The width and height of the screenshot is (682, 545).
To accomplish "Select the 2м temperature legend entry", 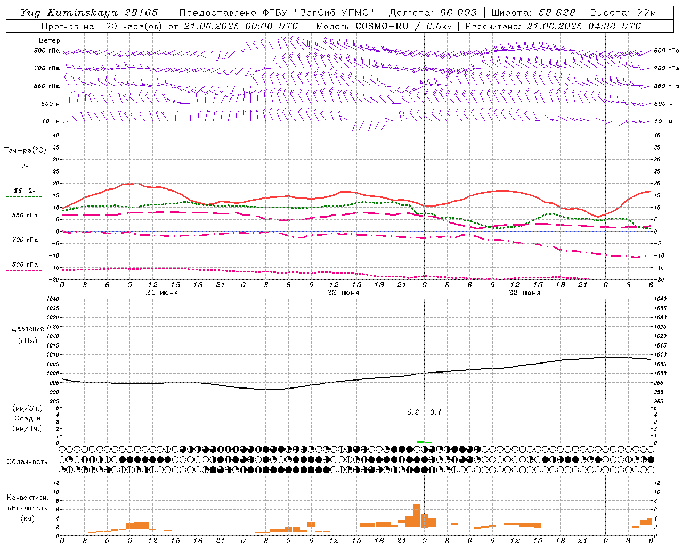I will point(25,166).
